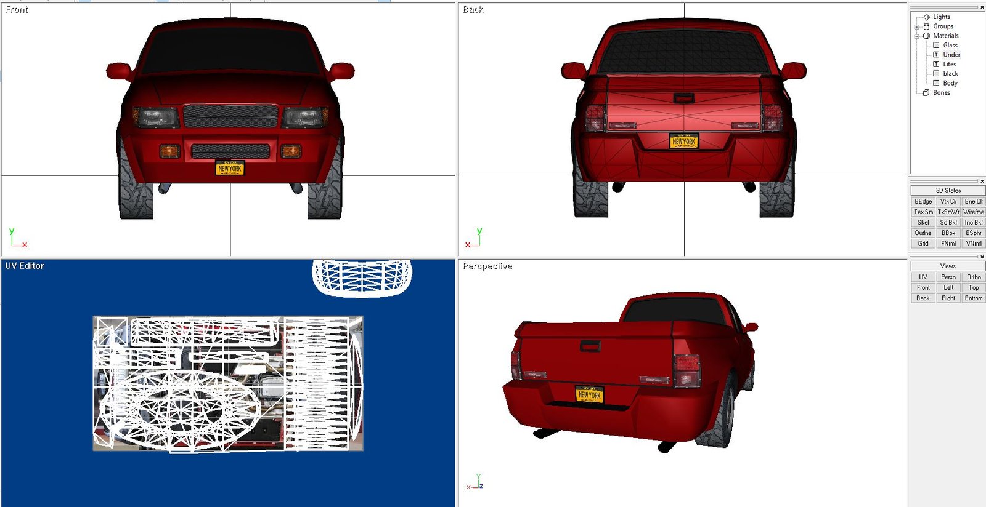
Task: Switch to the Front view button
Action: click(x=923, y=288)
